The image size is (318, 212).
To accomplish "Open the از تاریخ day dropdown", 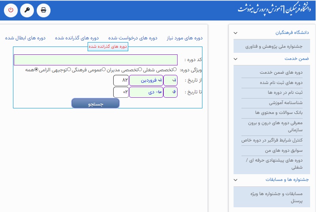I will pos(170,80).
